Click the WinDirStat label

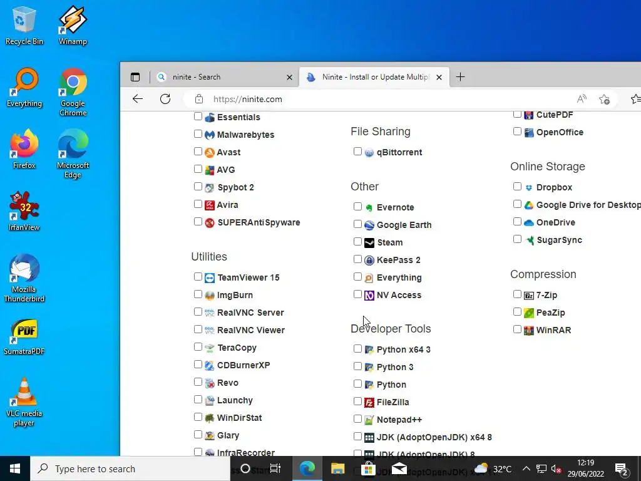[240, 418]
